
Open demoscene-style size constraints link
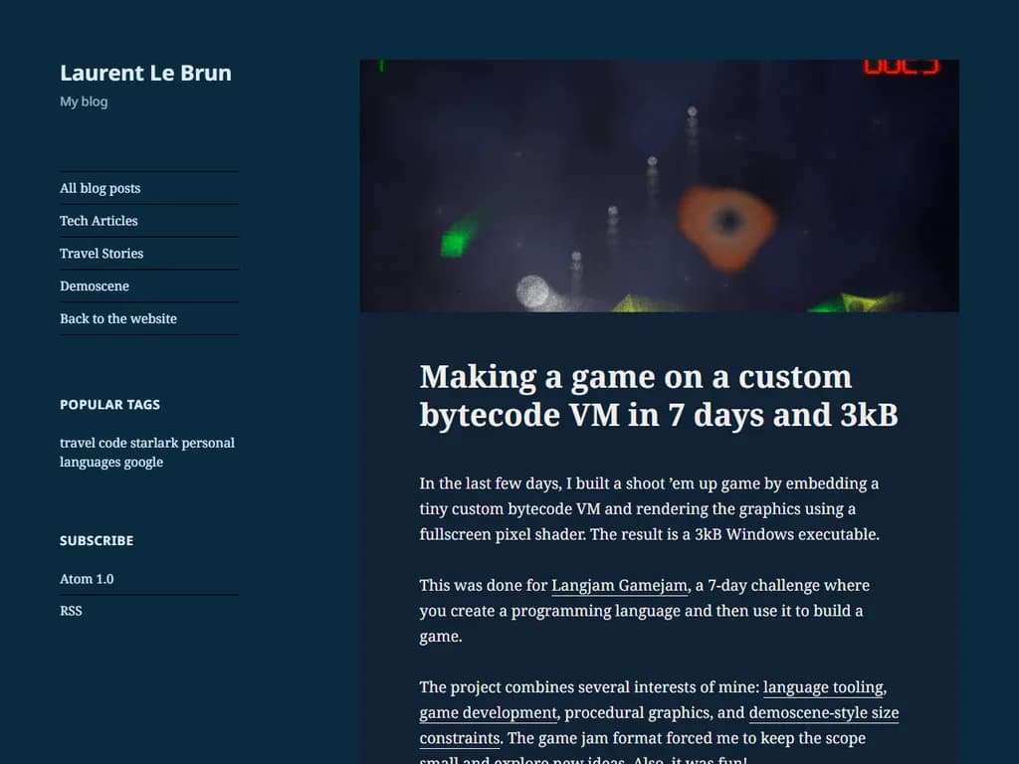[x=823, y=712]
